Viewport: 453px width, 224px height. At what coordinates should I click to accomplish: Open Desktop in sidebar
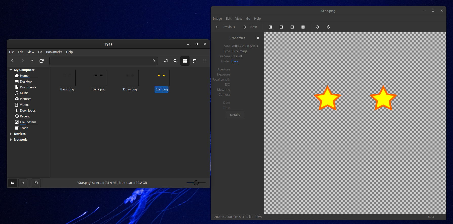(x=26, y=82)
